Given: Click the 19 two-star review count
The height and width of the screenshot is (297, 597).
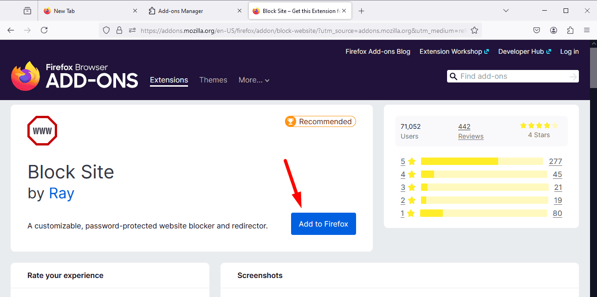Looking at the screenshot, I should (558, 200).
